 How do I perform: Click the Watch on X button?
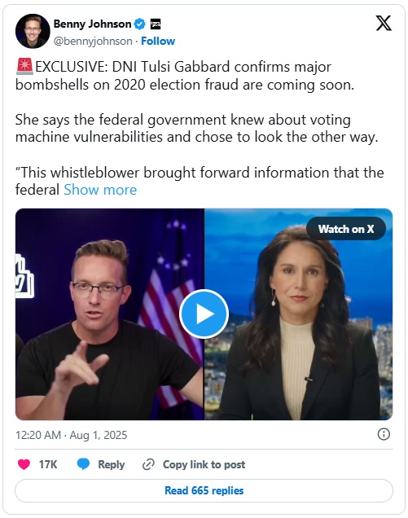coord(346,229)
